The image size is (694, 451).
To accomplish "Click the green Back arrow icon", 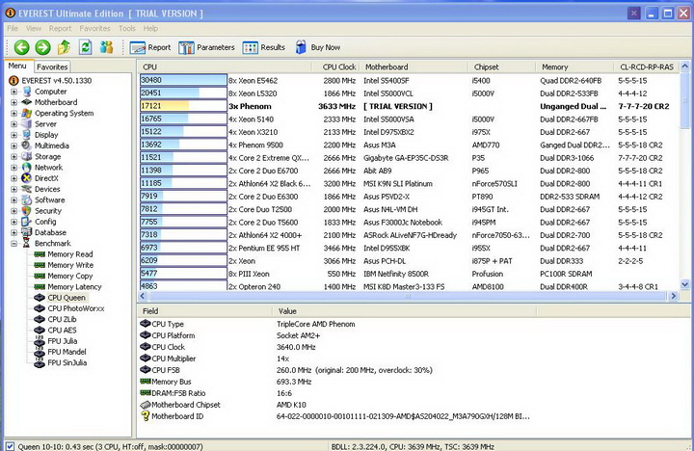I will (21, 47).
